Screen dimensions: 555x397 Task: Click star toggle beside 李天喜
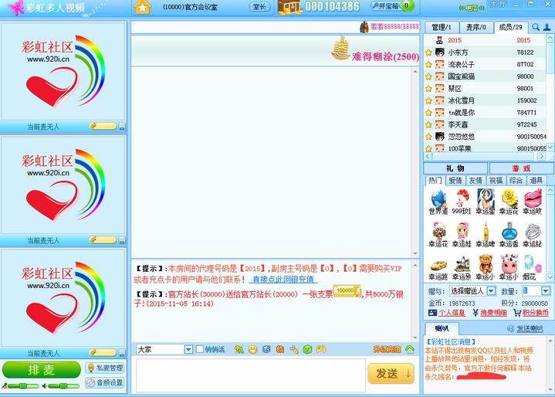click(428, 124)
